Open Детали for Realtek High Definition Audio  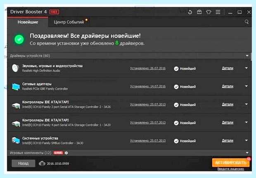228,68
